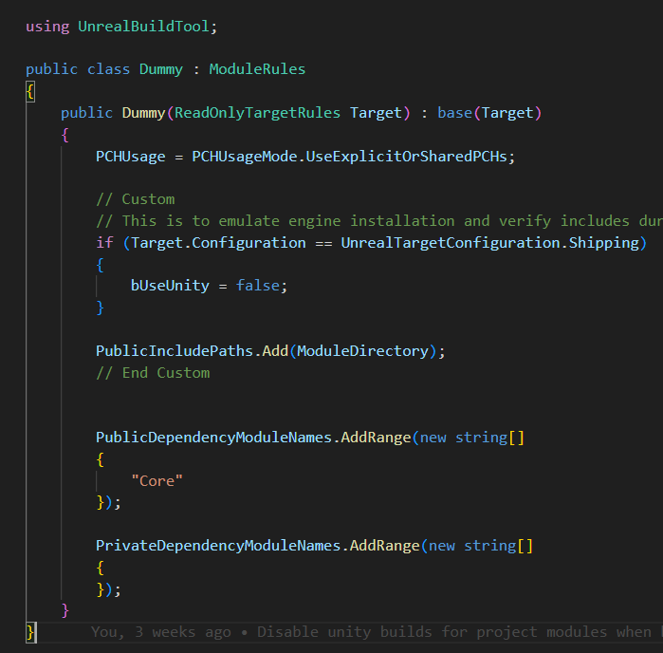Click the 'if' keyword
This screenshot has height=653, width=663.
(x=104, y=243)
